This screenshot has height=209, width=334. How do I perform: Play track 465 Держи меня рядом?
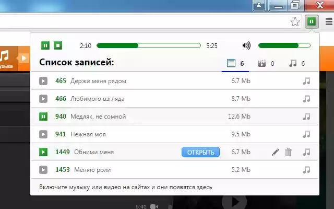tap(43, 81)
